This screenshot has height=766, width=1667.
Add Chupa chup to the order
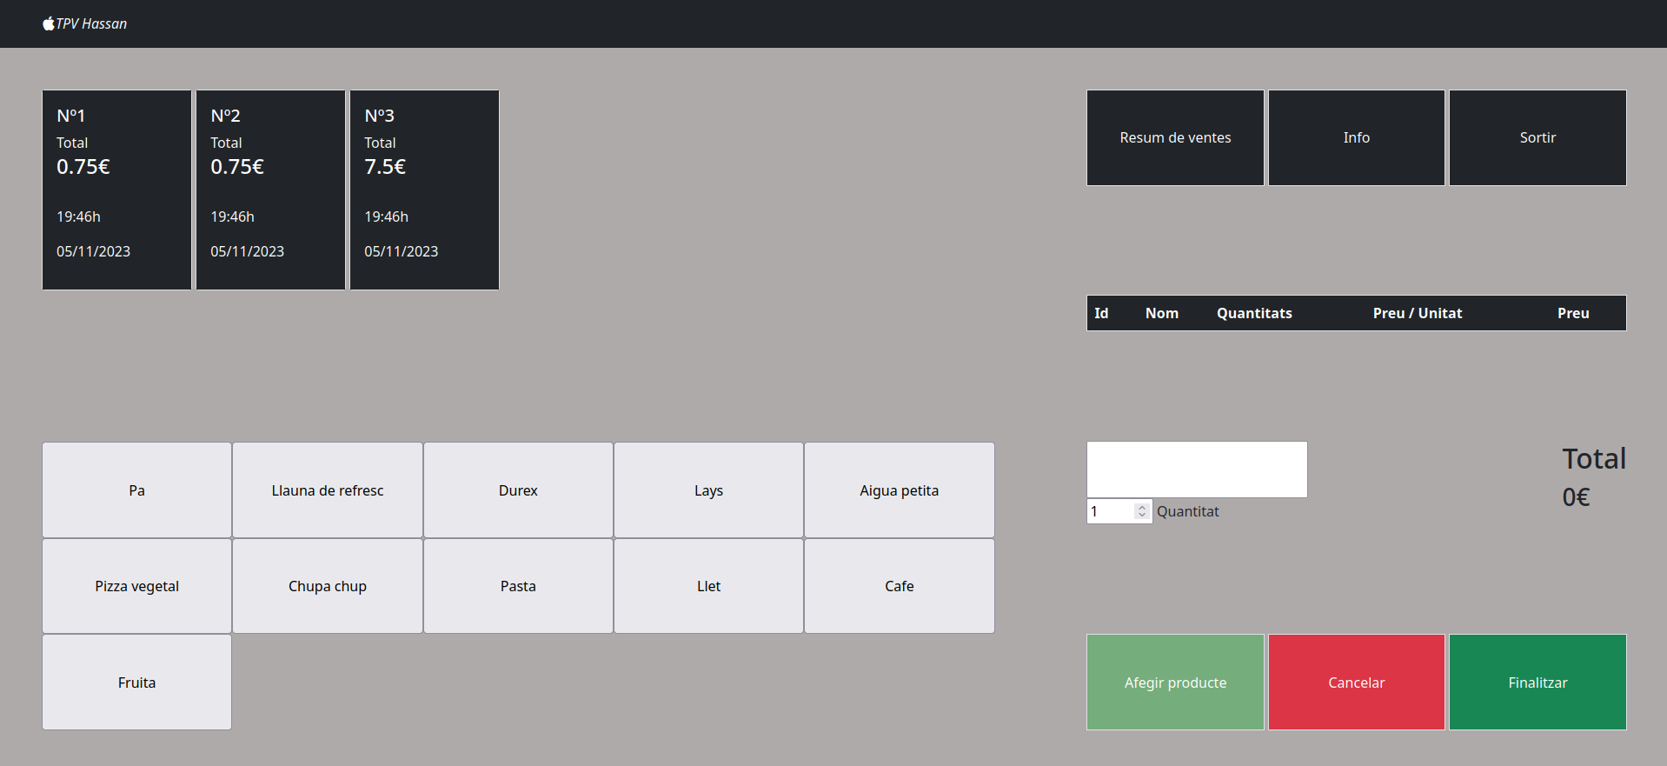coord(327,586)
